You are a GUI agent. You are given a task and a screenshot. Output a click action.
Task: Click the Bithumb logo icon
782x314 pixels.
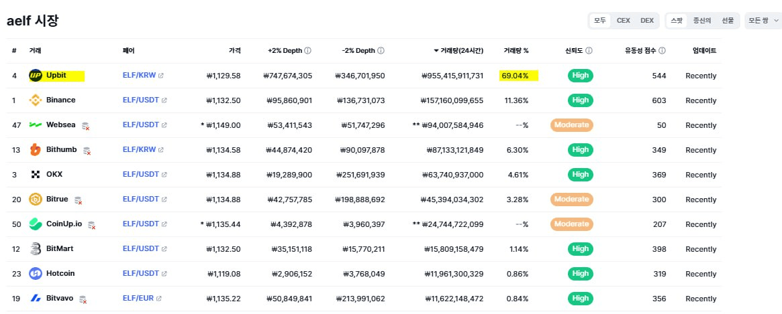pos(36,150)
